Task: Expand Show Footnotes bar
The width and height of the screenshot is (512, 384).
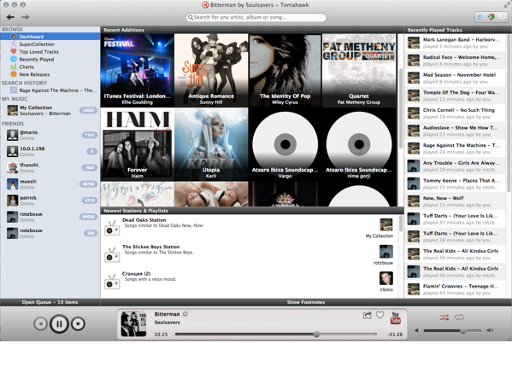Action: (x=306, y=302)
